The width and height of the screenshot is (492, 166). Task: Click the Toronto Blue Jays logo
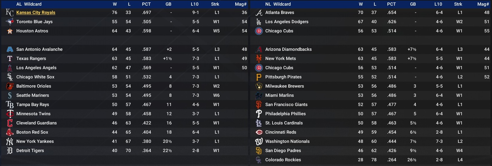[10, 22]
